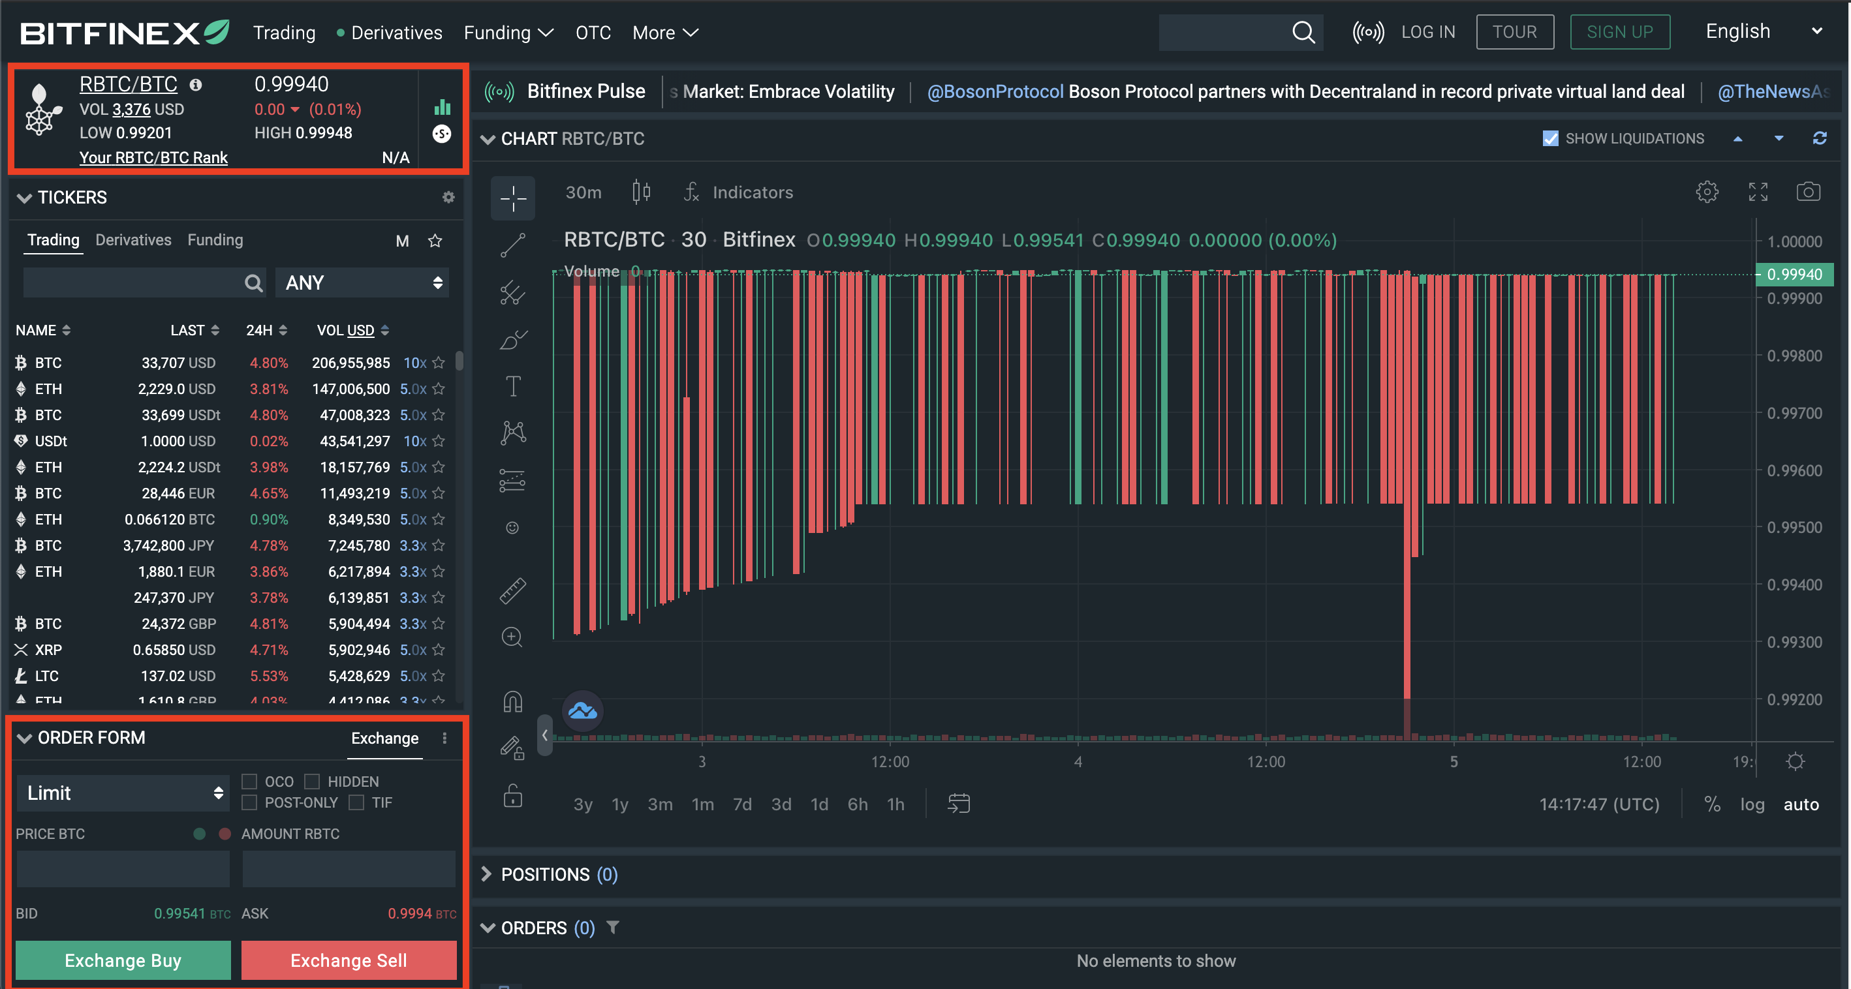
Task: Click the PRICE BTC input field
Action: click(123, 869)
